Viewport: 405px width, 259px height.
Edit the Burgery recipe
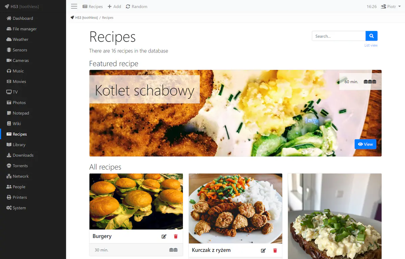[164, 236]
